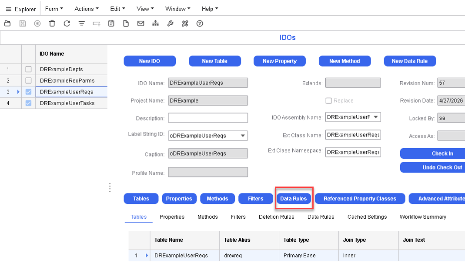This screenshot has height=273, width=465.
Task: Open the IDO Assembly Name dropdown
Action: (376, 117)
